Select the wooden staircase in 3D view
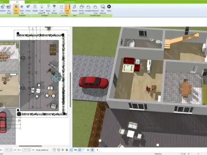 tap(181, 40)
